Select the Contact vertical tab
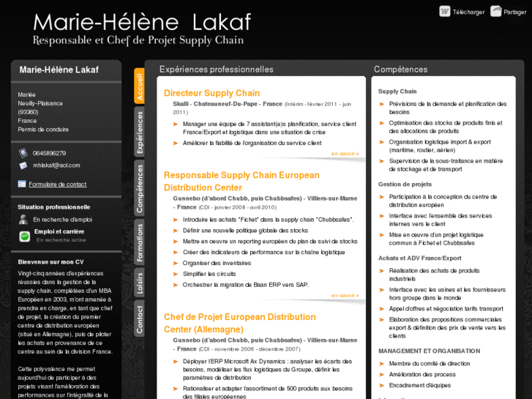532x399 pixels. (139, 318)
